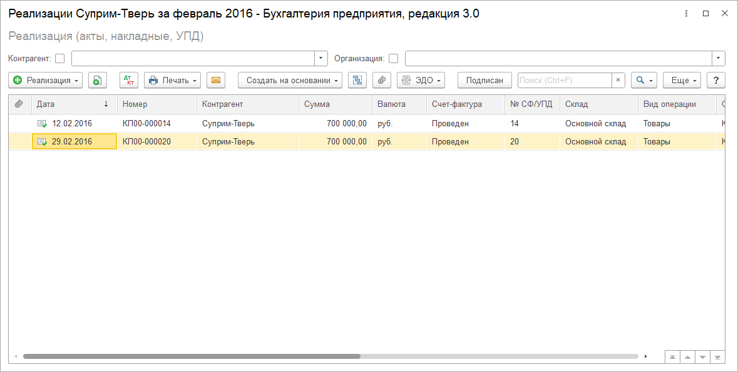
Task: Move up one record in list
Action: (688, 358)
